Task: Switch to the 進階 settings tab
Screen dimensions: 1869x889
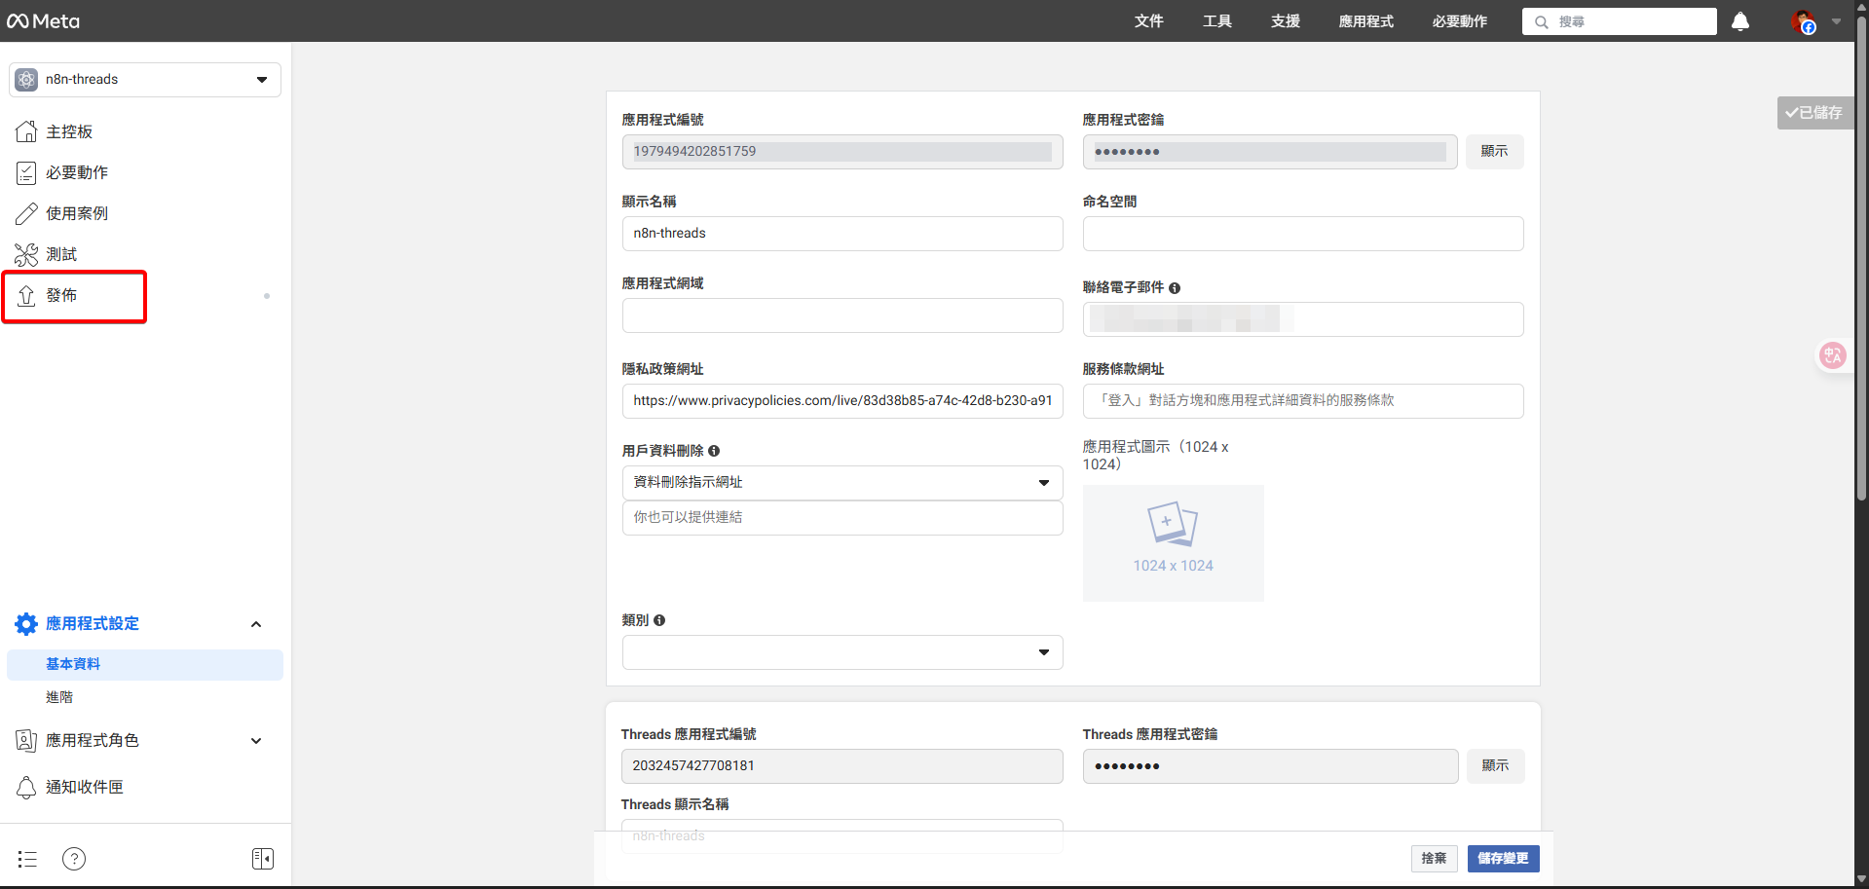Action: pos(59,696)
